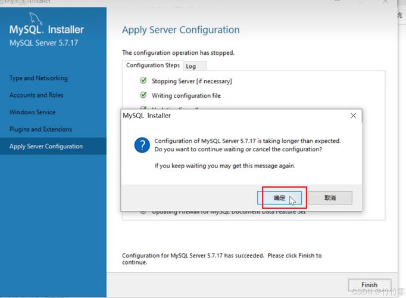Screen dimensions: 406x298
Task: Click the green checkmark beside Stopping Server
Action: click(143, 80)
